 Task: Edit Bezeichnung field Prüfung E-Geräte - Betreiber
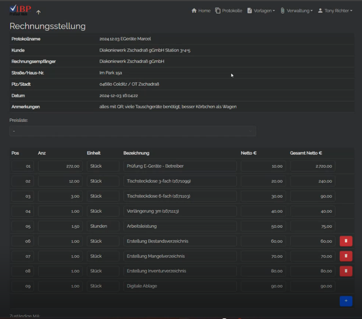click(x=180, y=166)
